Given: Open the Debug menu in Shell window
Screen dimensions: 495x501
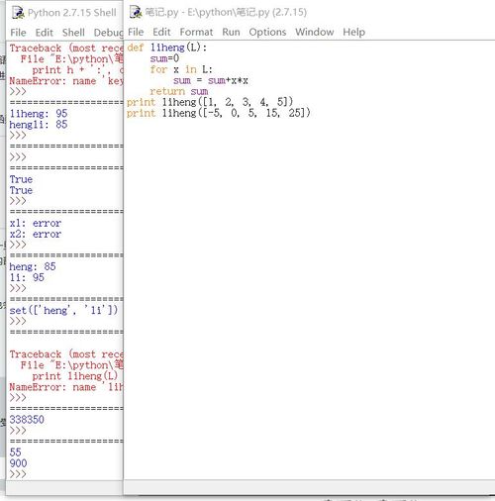Looking at the screenshot, I should (x=108, y=33).
